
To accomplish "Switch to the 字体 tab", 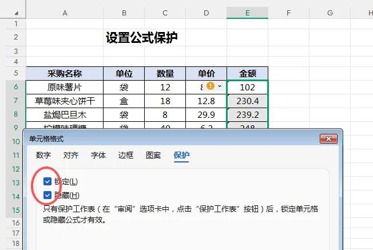I will (x=98, y=155).
